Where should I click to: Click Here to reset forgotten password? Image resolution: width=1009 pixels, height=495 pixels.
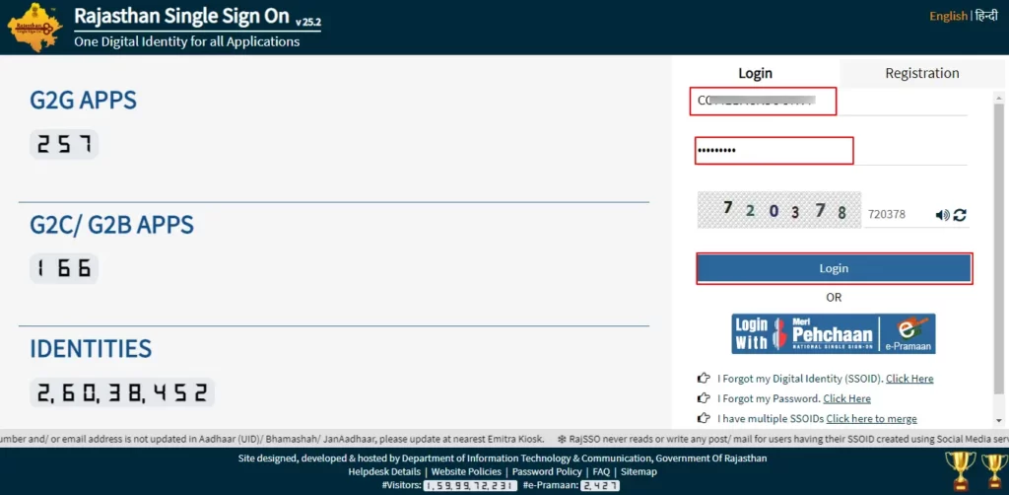click(846, 398)
